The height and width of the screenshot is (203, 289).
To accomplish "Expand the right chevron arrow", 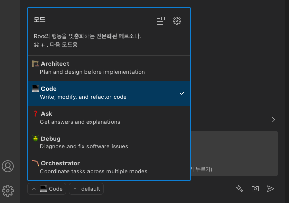I will pos(273,120).
